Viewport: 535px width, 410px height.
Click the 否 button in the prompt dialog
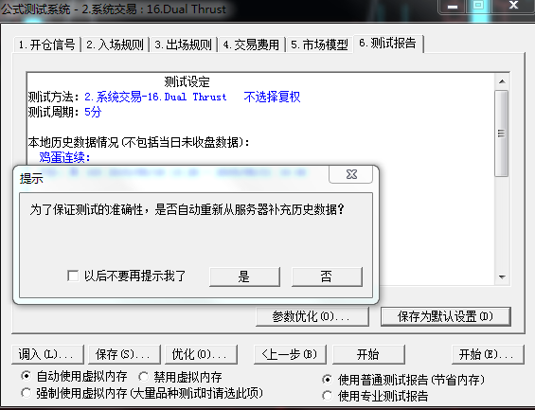point(327,276)
